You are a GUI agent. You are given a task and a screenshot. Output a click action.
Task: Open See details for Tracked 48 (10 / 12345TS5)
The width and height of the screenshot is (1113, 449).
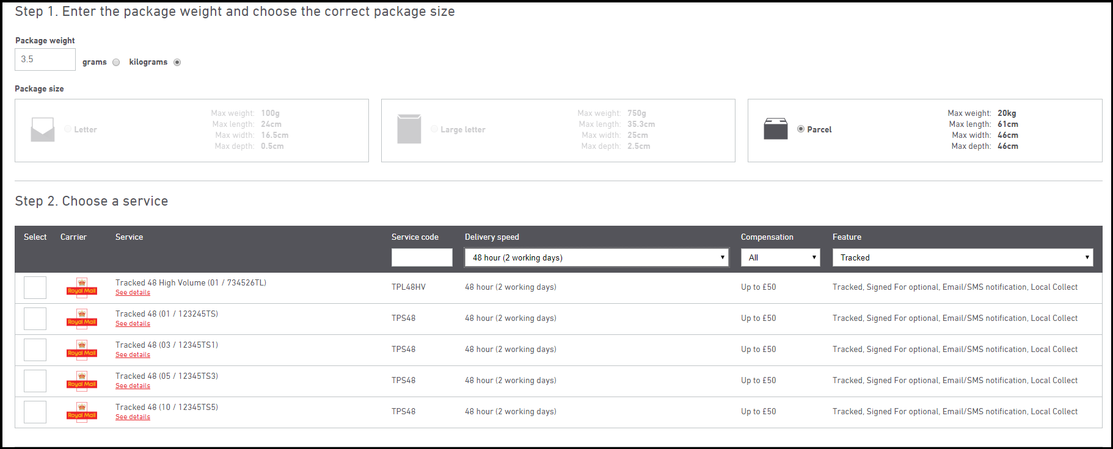click(x=133, y=417)
